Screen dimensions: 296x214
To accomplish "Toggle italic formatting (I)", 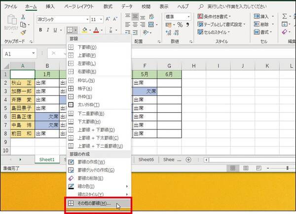I will pos(48,30).
